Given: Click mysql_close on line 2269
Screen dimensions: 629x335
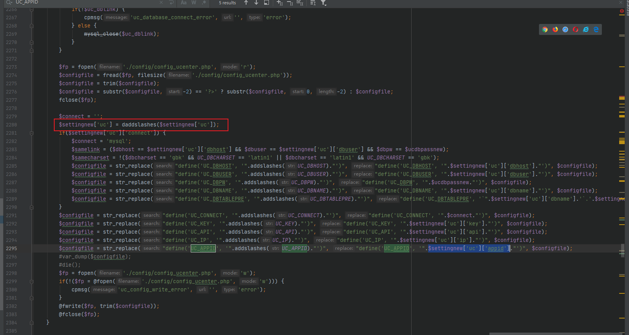Looking at the screenshot, I should point(101,34).
